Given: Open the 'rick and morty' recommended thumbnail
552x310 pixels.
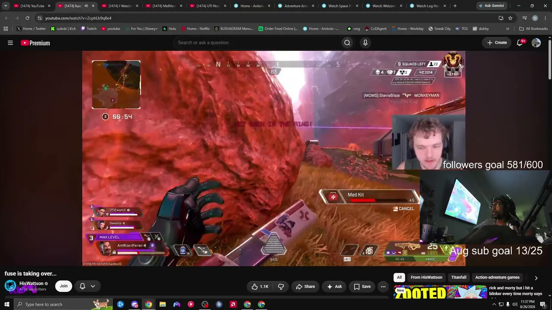Looking at the screenshot, I should [x=440, y=291].
